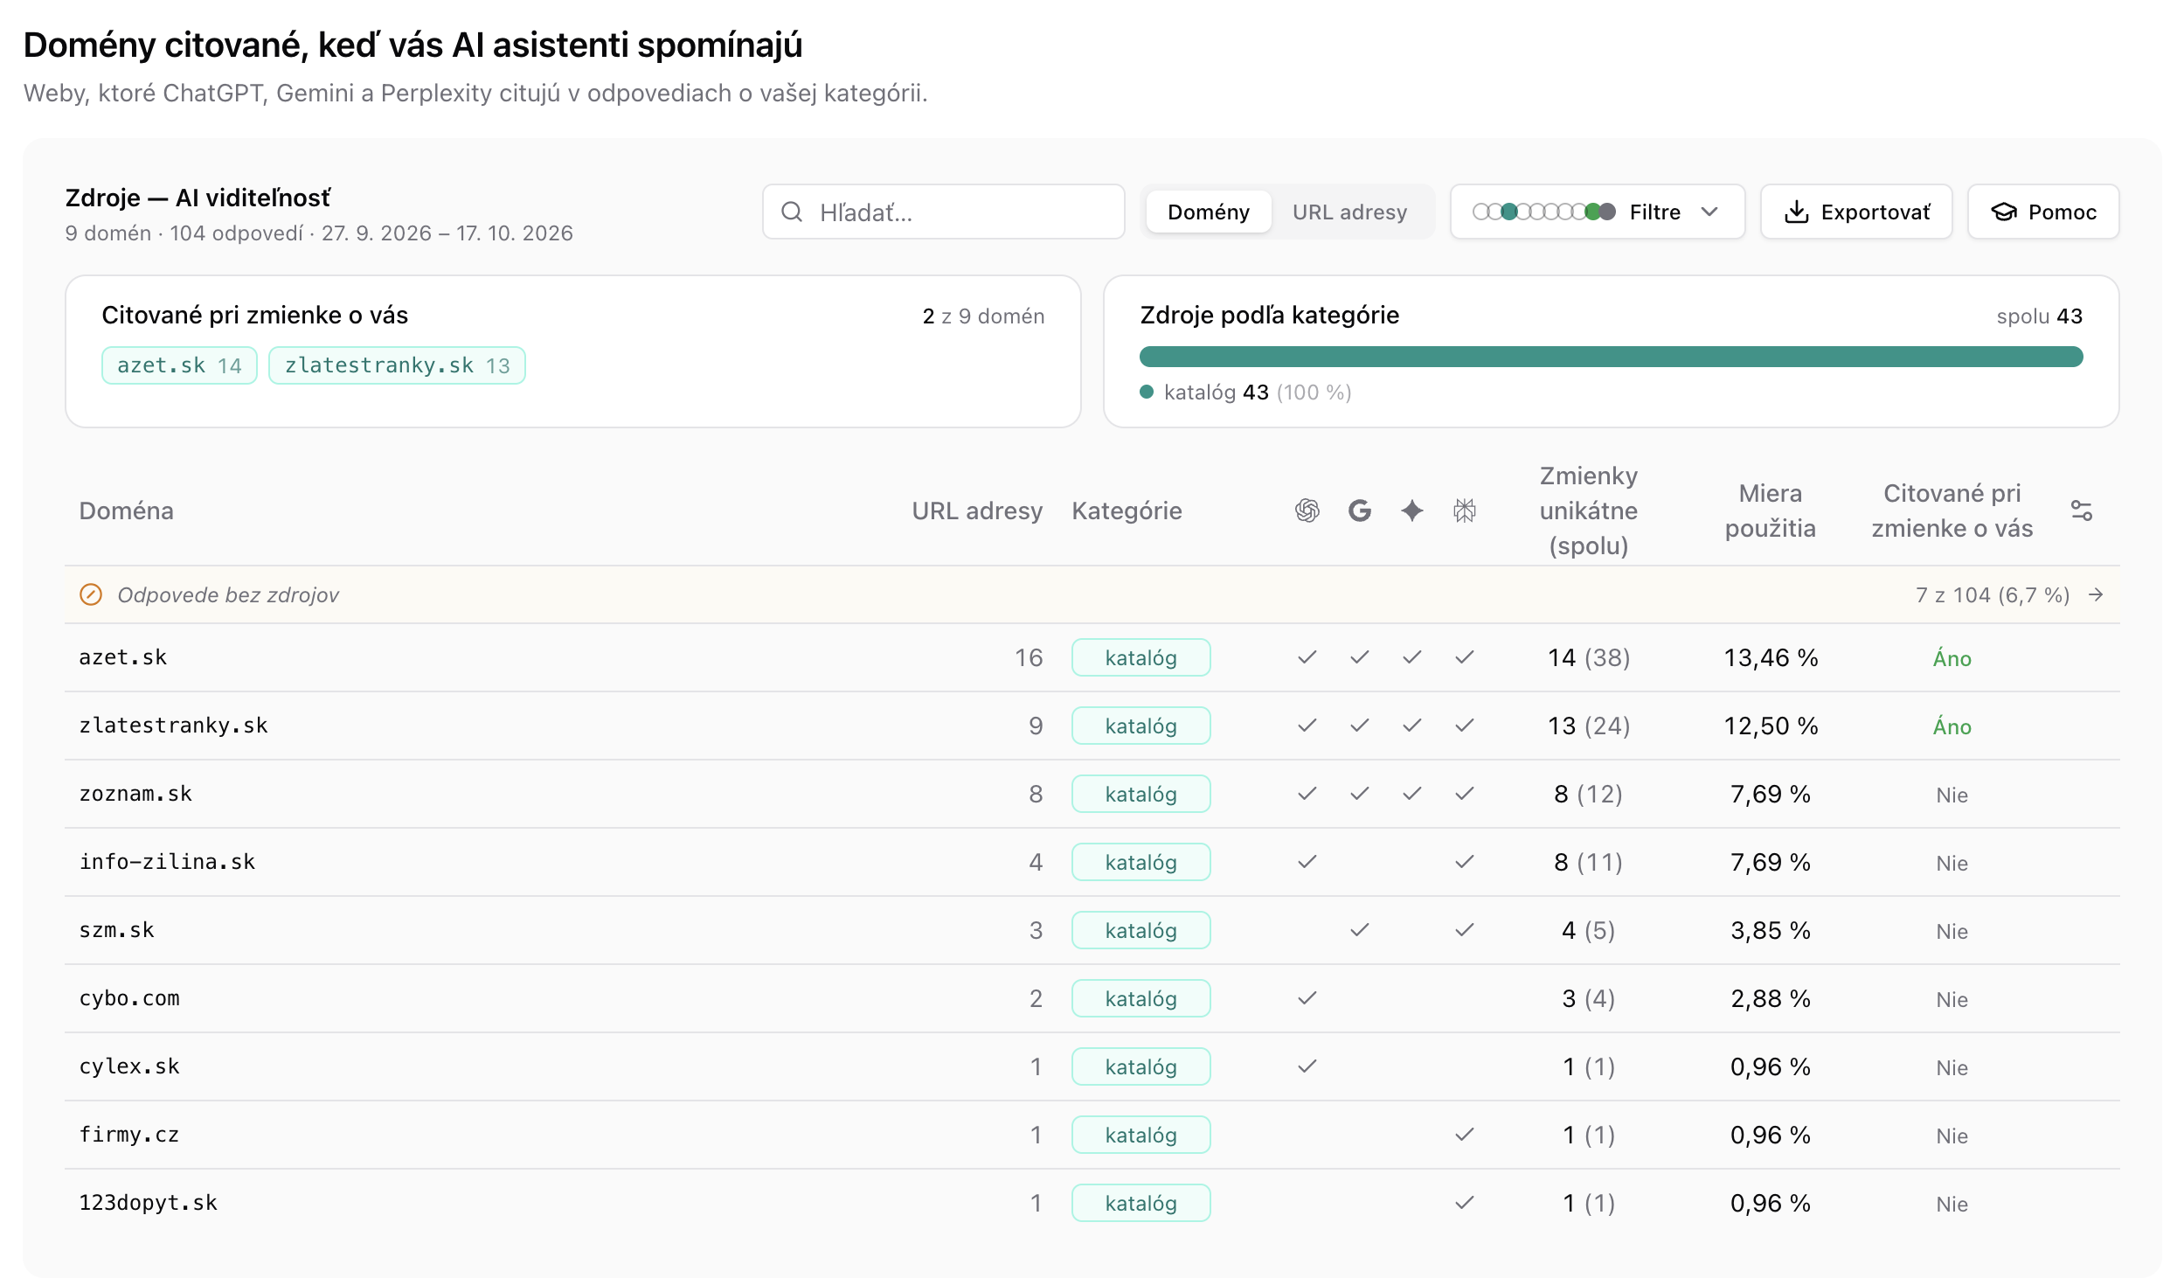
Task: Select the cybo.com domain name
Action: 129,998
